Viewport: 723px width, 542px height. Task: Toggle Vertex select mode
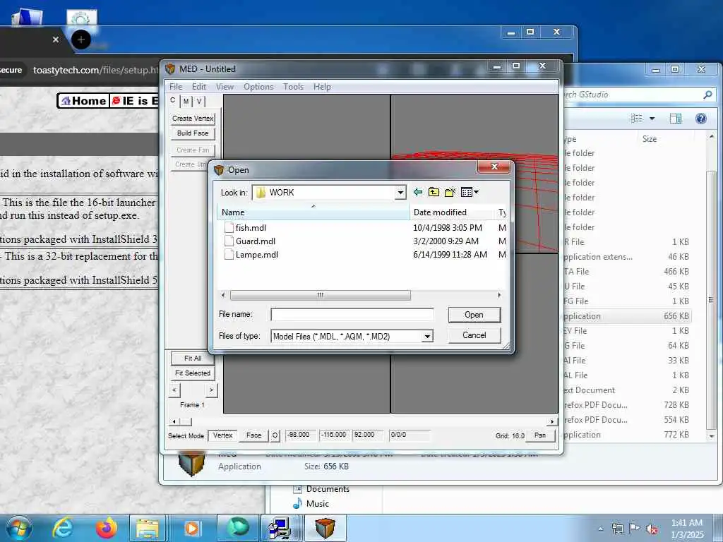pos(222,435)
